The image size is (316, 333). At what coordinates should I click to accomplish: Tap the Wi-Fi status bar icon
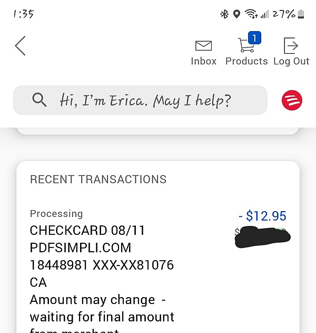(x=251, y=14)
